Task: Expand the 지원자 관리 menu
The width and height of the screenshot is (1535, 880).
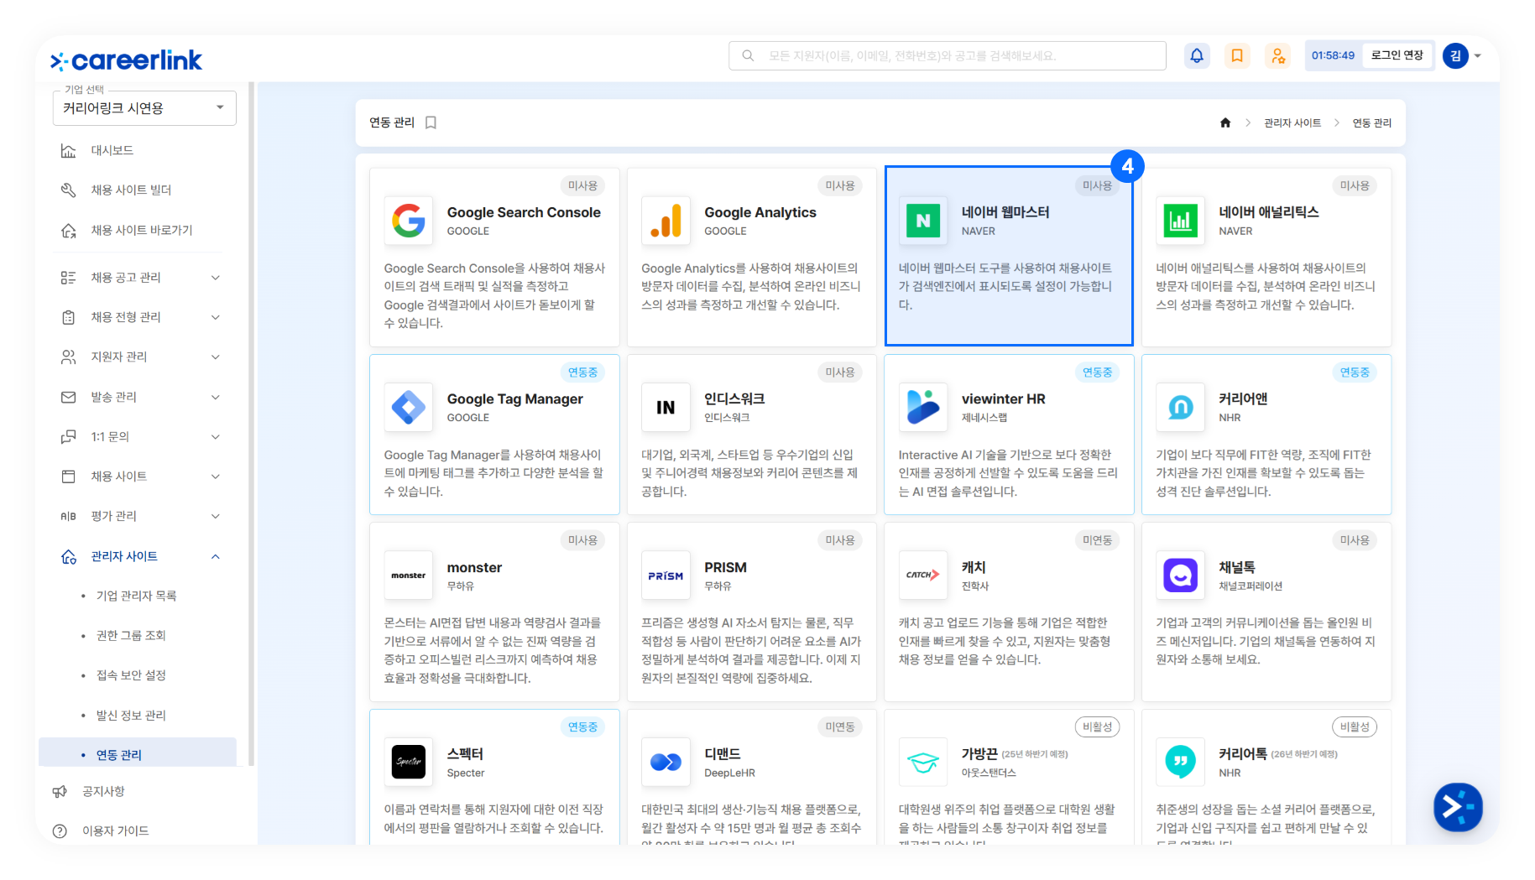Action: tap(216, 357)
